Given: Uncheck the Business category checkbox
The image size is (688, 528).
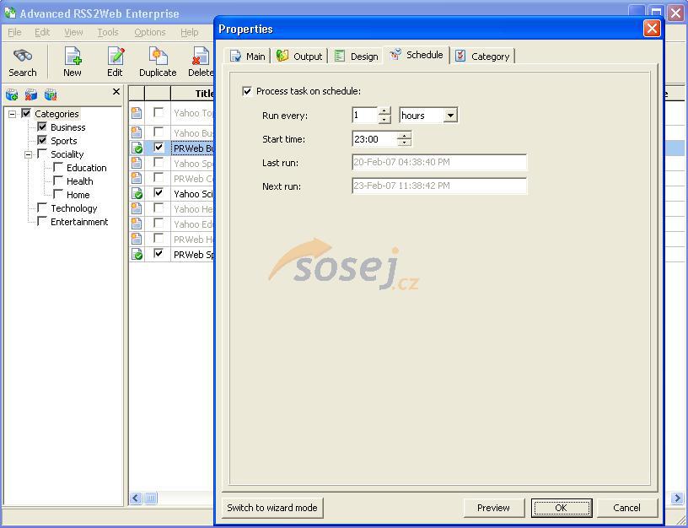Looking at the screenshot, I should pos(42,127).
